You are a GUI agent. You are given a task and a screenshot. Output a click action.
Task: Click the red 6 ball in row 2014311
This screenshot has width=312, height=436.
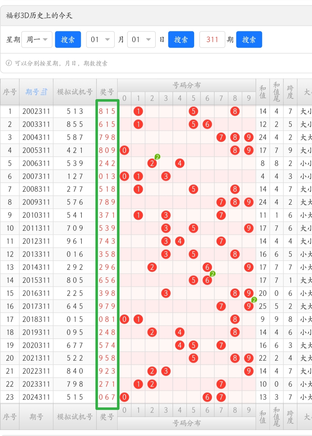point(207,267)
